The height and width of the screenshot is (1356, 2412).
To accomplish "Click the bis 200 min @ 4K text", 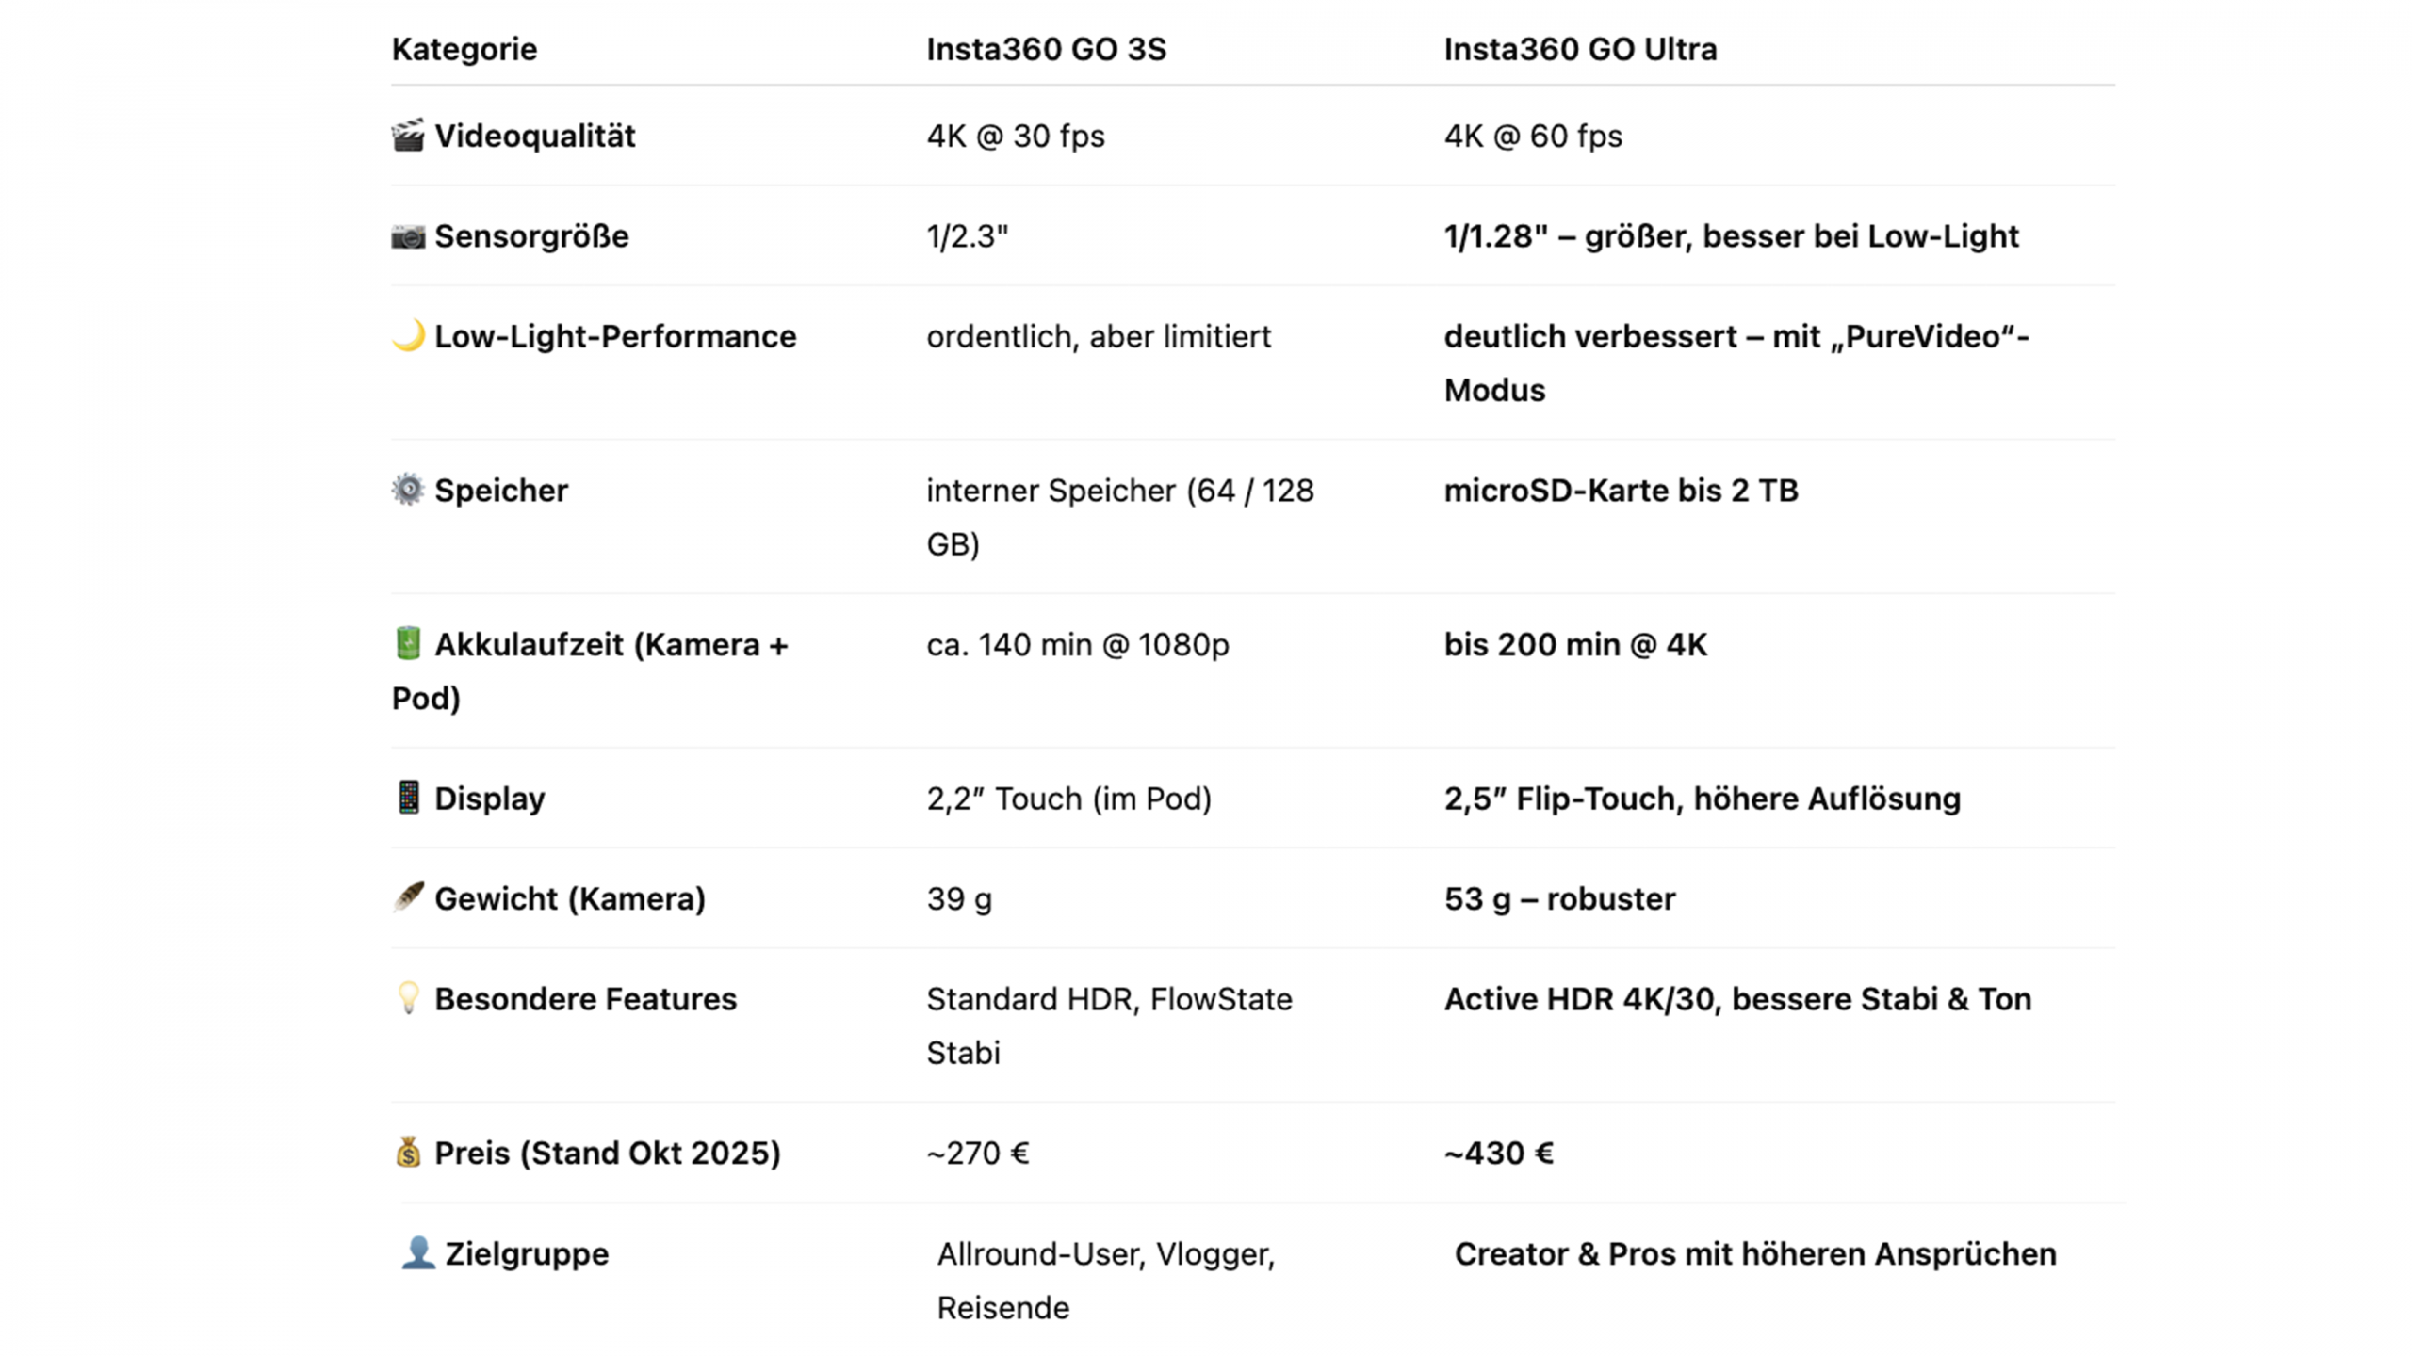I will coord(1574,645).
